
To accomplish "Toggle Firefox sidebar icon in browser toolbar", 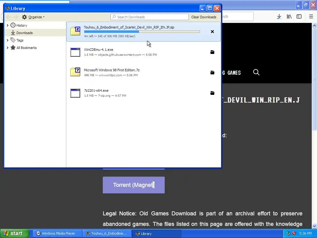I will 299,17.
